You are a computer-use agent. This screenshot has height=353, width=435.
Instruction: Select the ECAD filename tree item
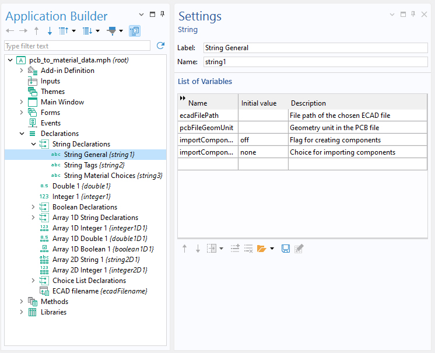[99, 291]
